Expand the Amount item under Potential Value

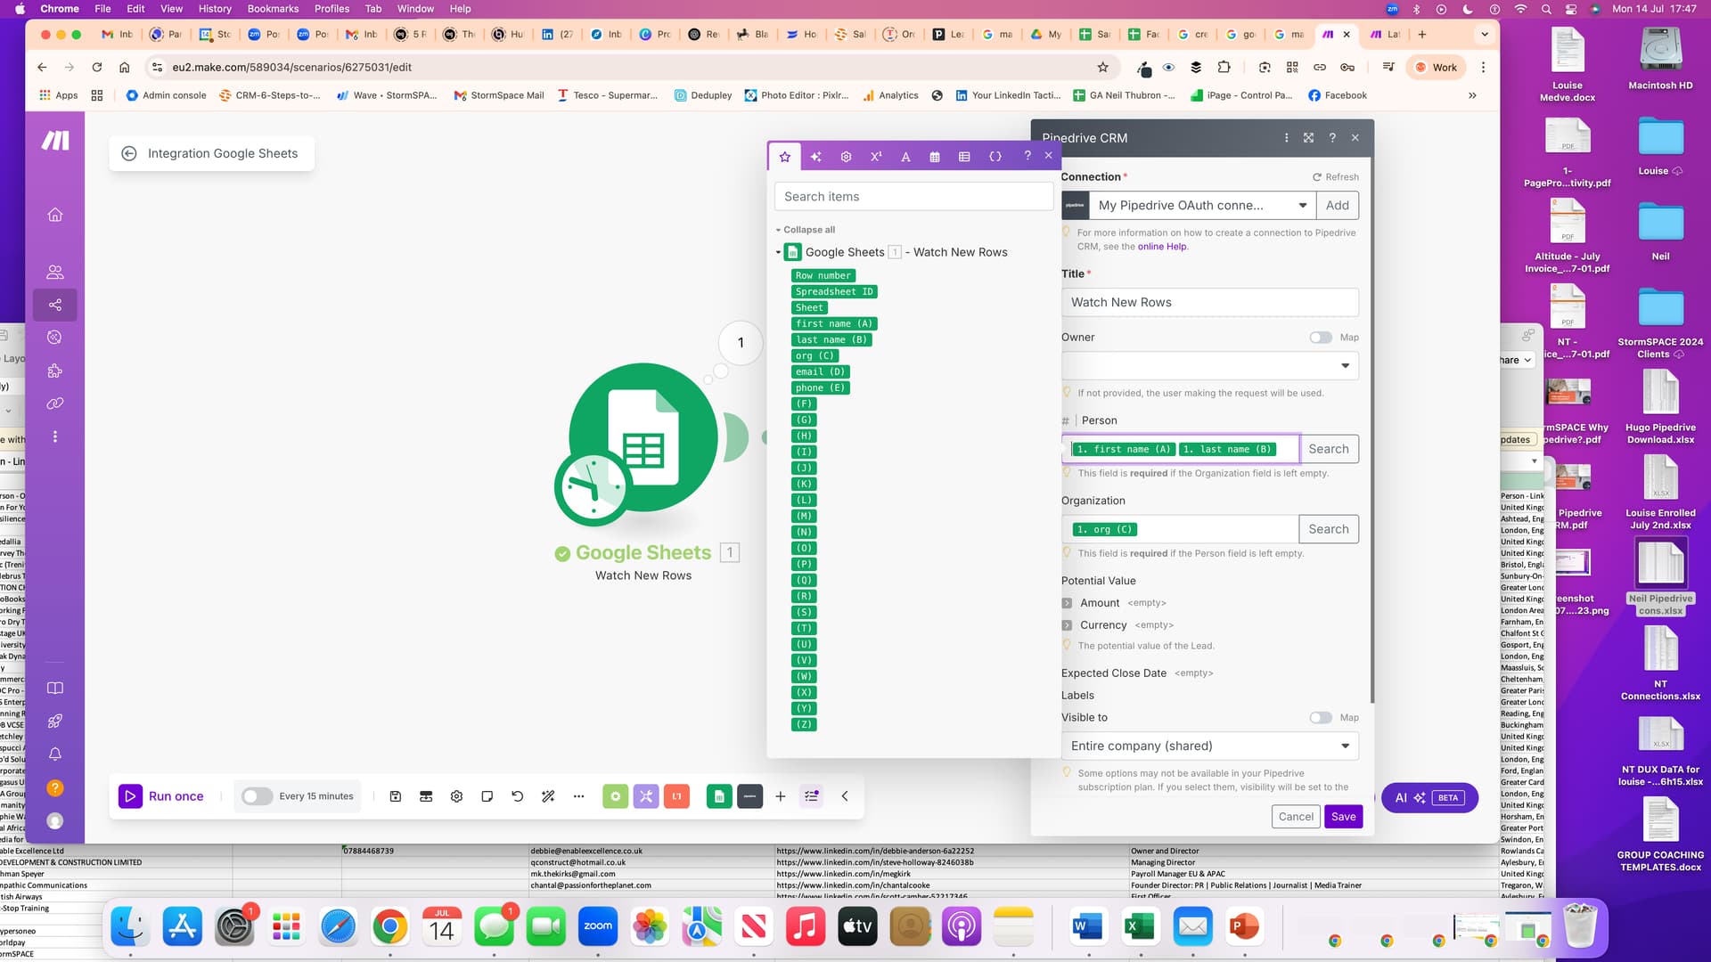[x=1067, y=603]
